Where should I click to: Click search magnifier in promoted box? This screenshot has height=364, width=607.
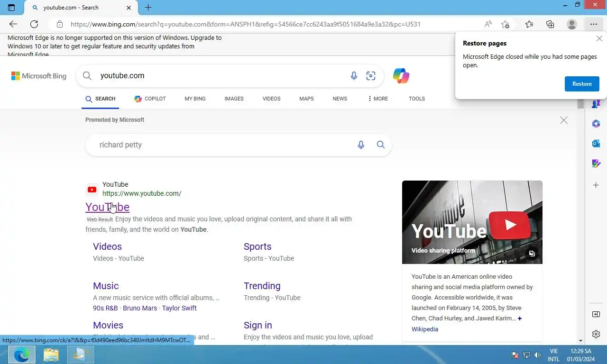coord(381,145)
